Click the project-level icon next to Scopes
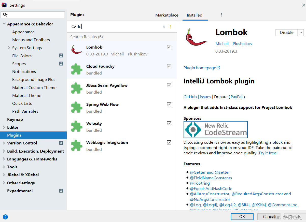This screenshot has width=306, height=222. (61, 64)
